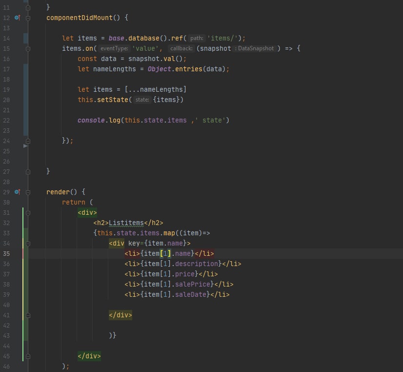The width and height of the screenshot is (403, 372).
Task: Click the setState call on line 20
Action: [x=113, y=100]
